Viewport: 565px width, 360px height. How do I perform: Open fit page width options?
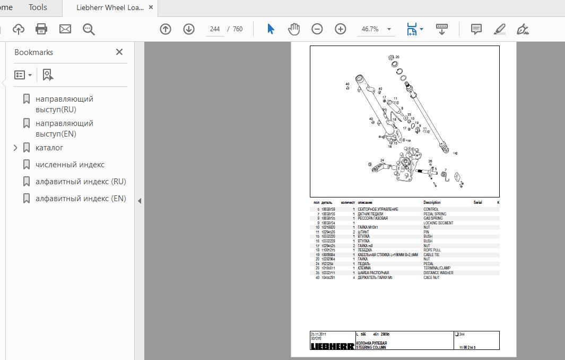(415, 29)
